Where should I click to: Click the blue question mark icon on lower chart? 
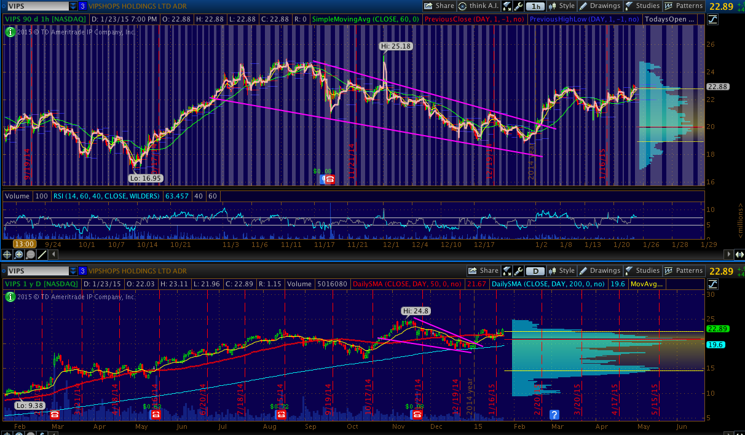tap(554, 414)
